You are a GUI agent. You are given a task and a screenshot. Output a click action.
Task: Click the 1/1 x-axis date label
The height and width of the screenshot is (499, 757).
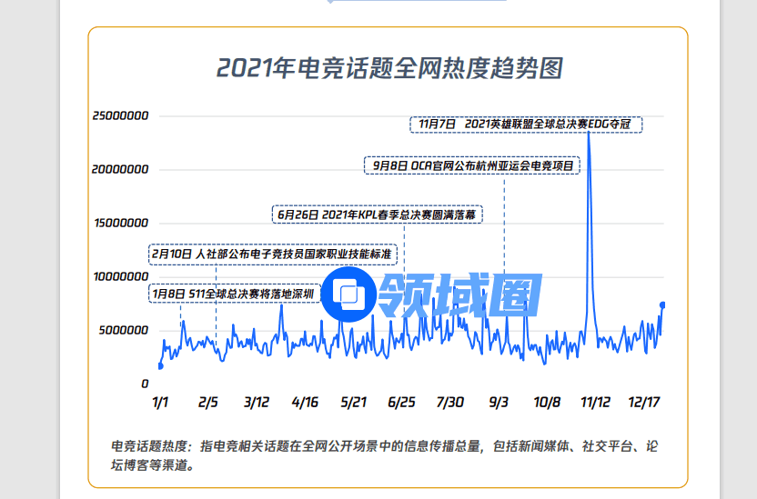[x=160, y=402]
